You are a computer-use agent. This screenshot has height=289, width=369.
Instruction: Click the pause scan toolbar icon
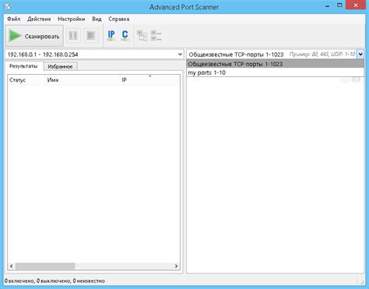(73, 35)
